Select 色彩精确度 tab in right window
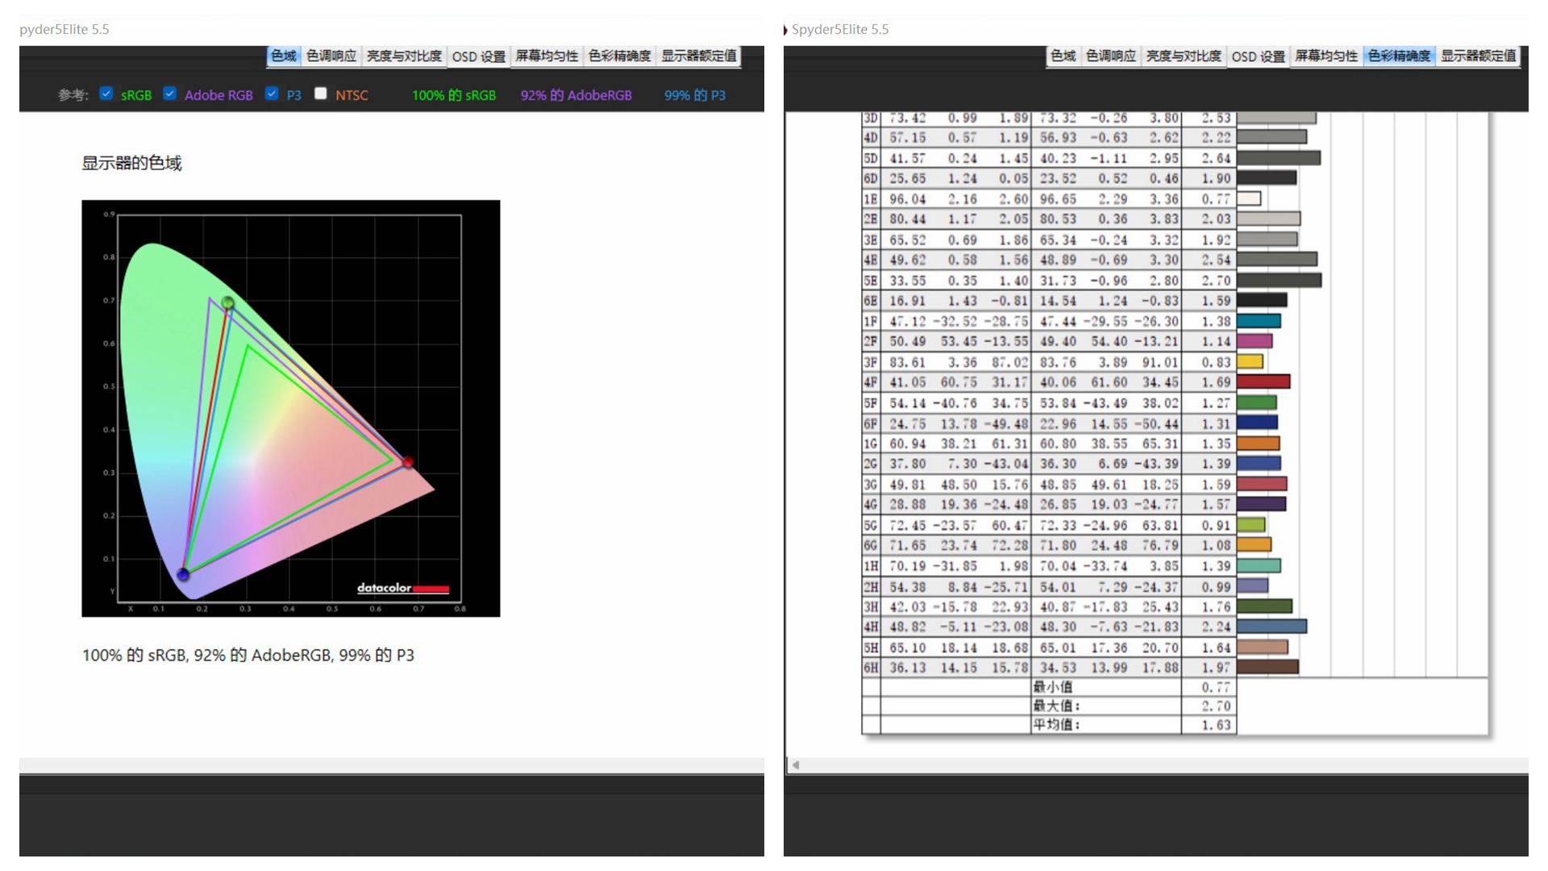The height and width of the screenshot is (871, 1548). click(x=1399, y=56)
